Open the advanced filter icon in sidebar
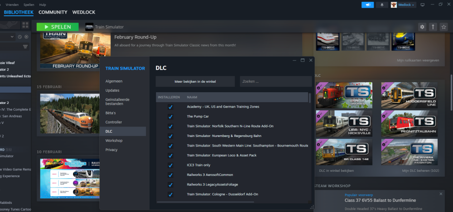 (25, 47)
